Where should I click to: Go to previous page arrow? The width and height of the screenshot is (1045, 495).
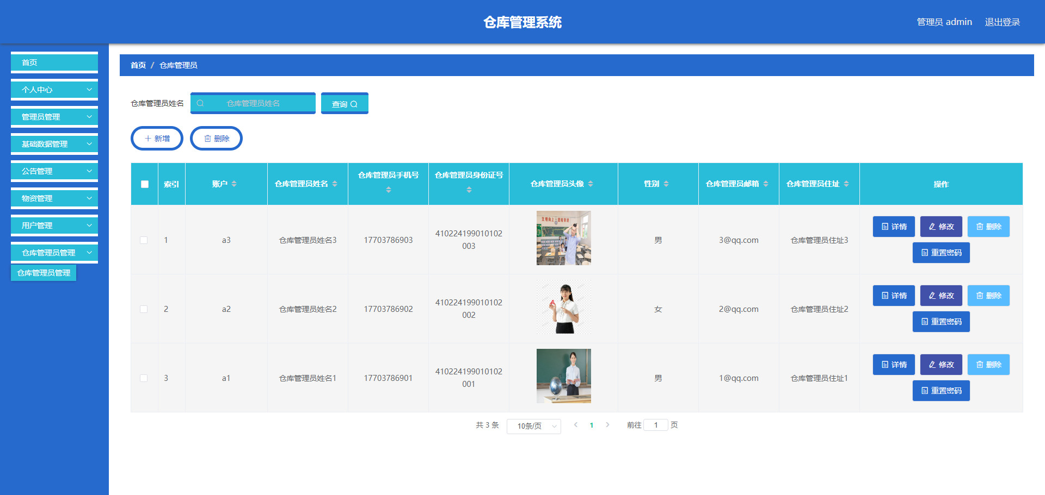(x=576, y=425)
